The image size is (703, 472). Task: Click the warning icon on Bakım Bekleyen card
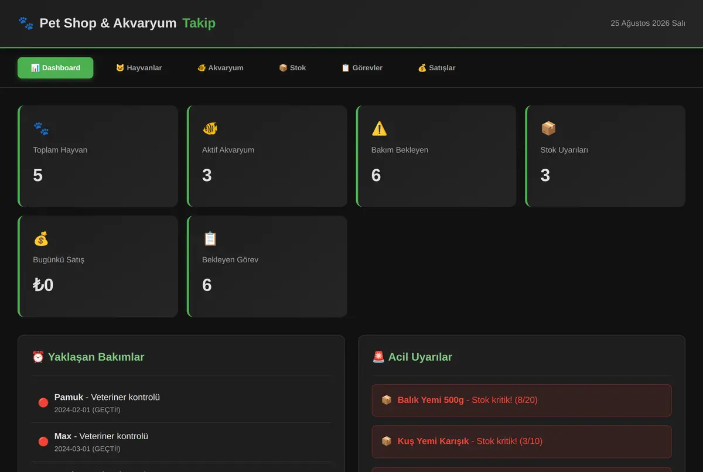[x=379, y=128]
